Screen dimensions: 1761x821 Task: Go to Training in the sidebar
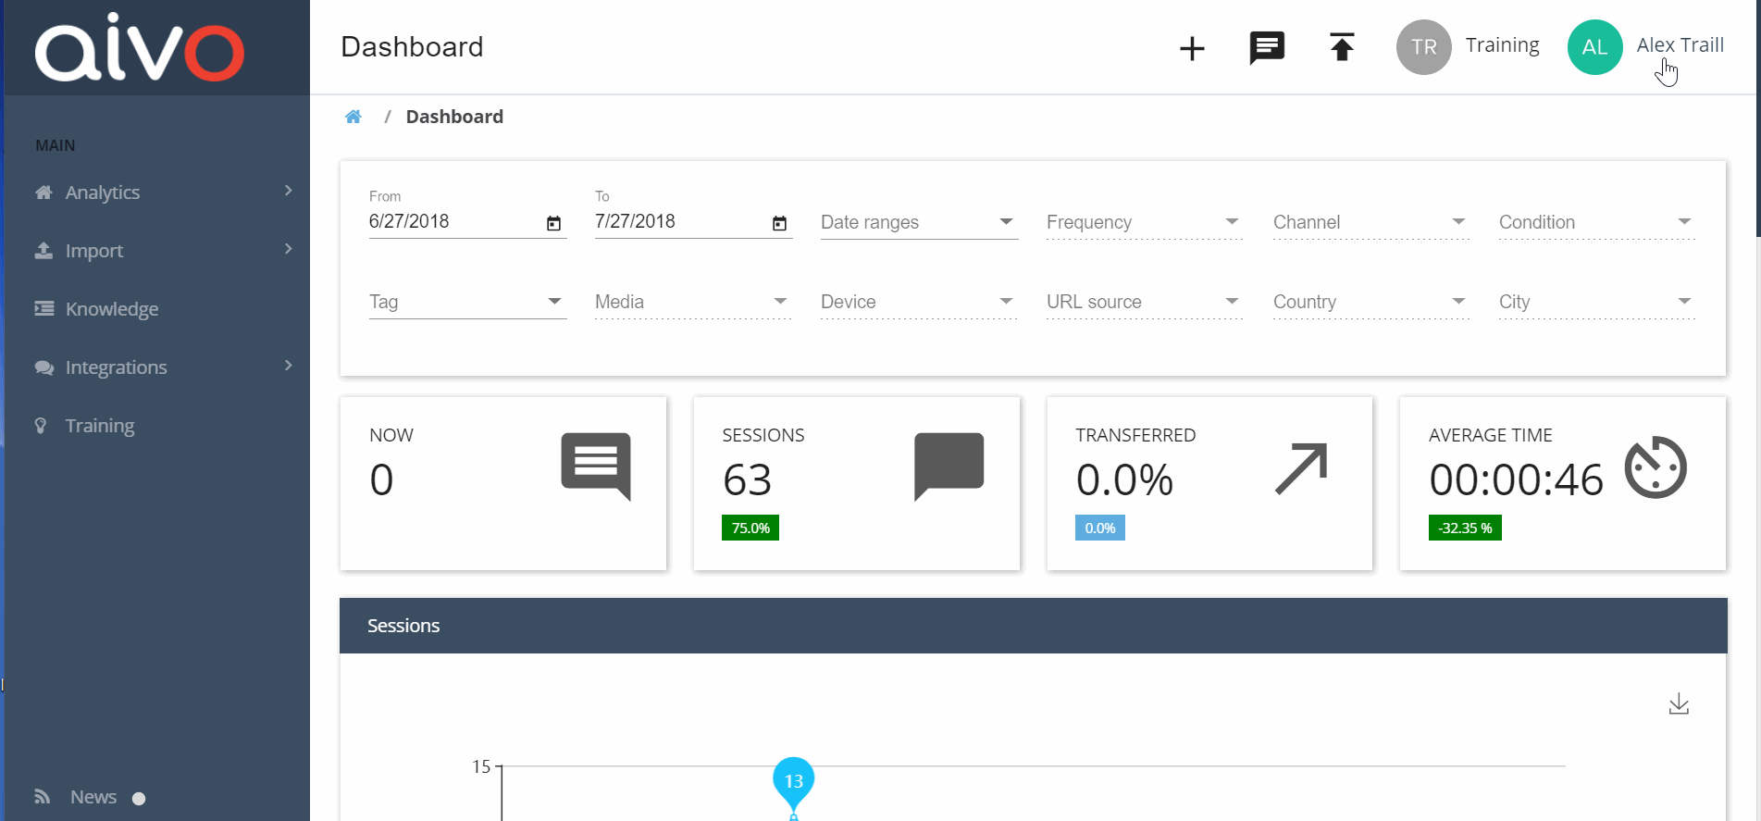[x=100, y=426]
